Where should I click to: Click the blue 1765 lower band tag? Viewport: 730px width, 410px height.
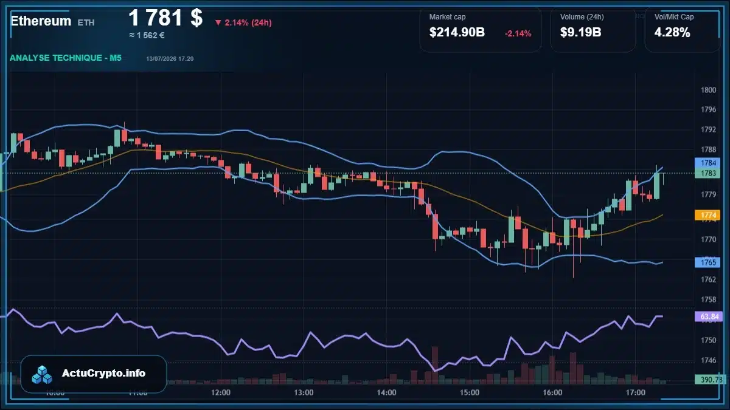click(x=707, y=262)
